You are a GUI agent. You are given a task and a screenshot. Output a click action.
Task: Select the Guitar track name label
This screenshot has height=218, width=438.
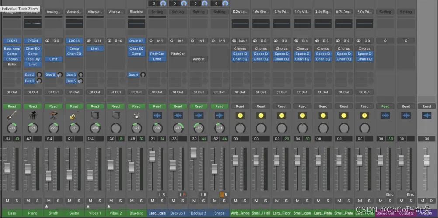[74, 213]
